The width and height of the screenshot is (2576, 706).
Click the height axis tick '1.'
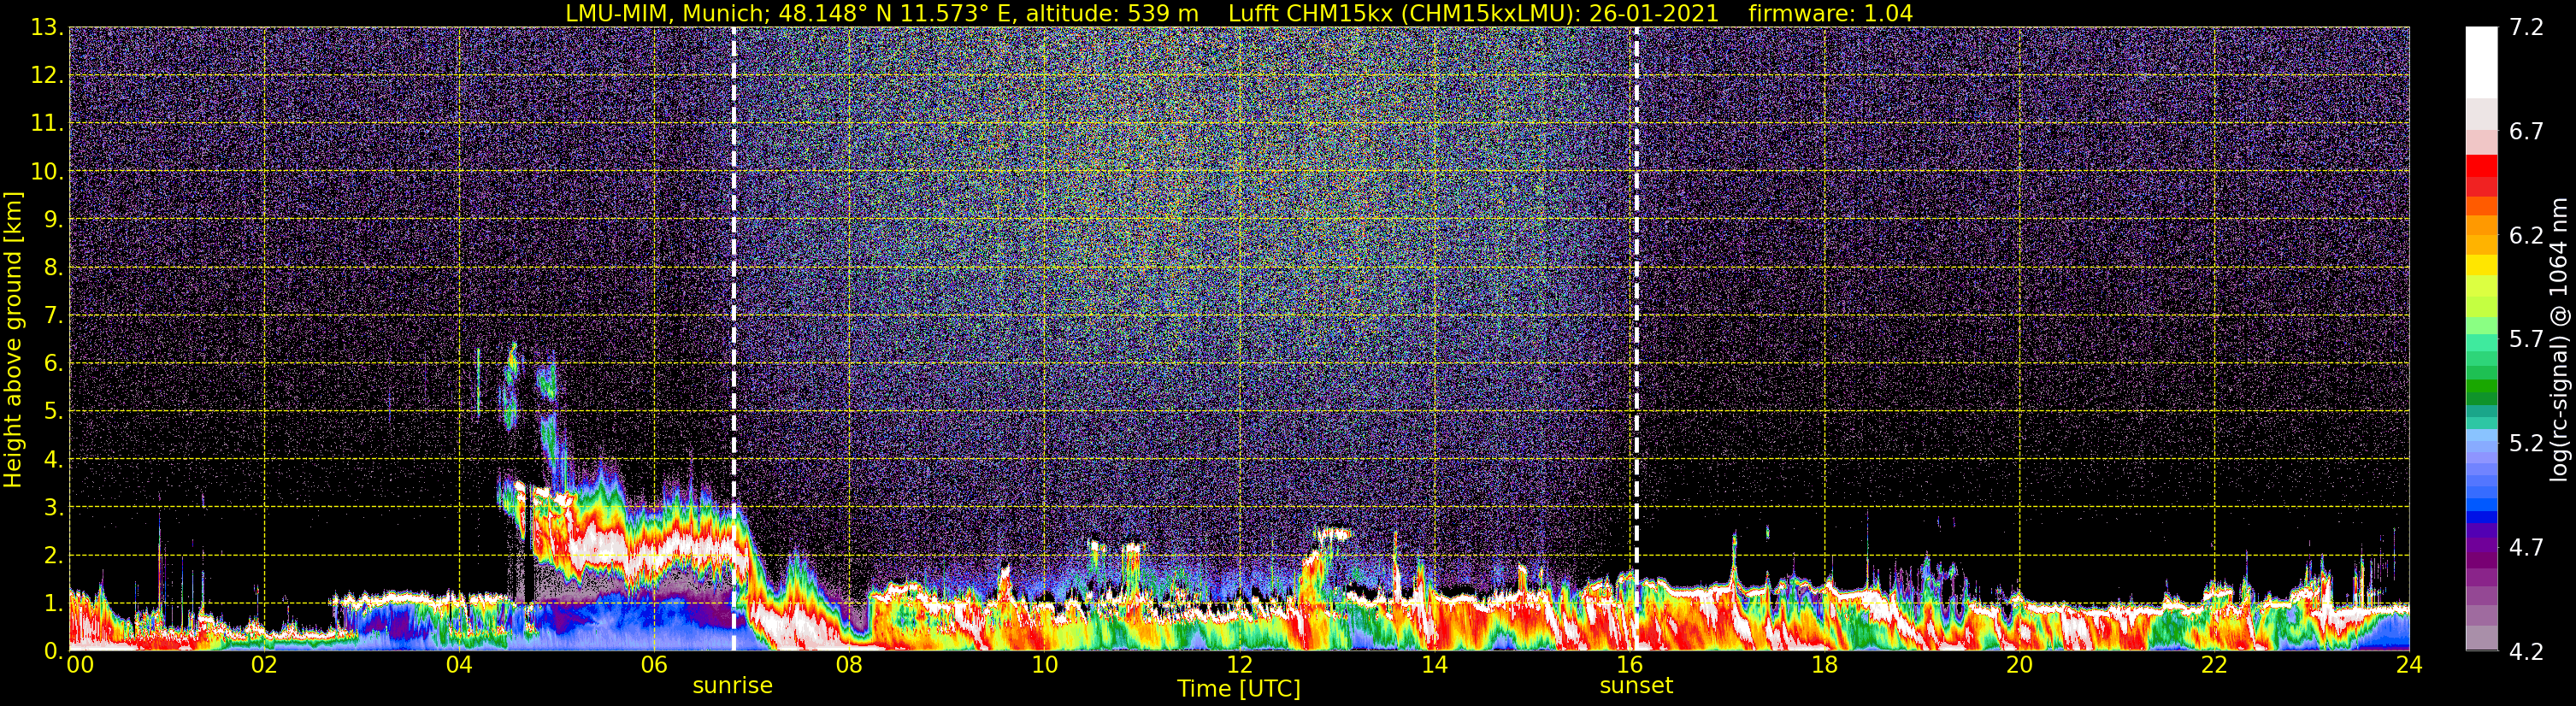pos(53,604)
